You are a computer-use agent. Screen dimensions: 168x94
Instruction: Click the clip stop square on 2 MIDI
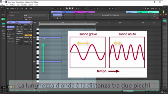click(x=63, y=15)
